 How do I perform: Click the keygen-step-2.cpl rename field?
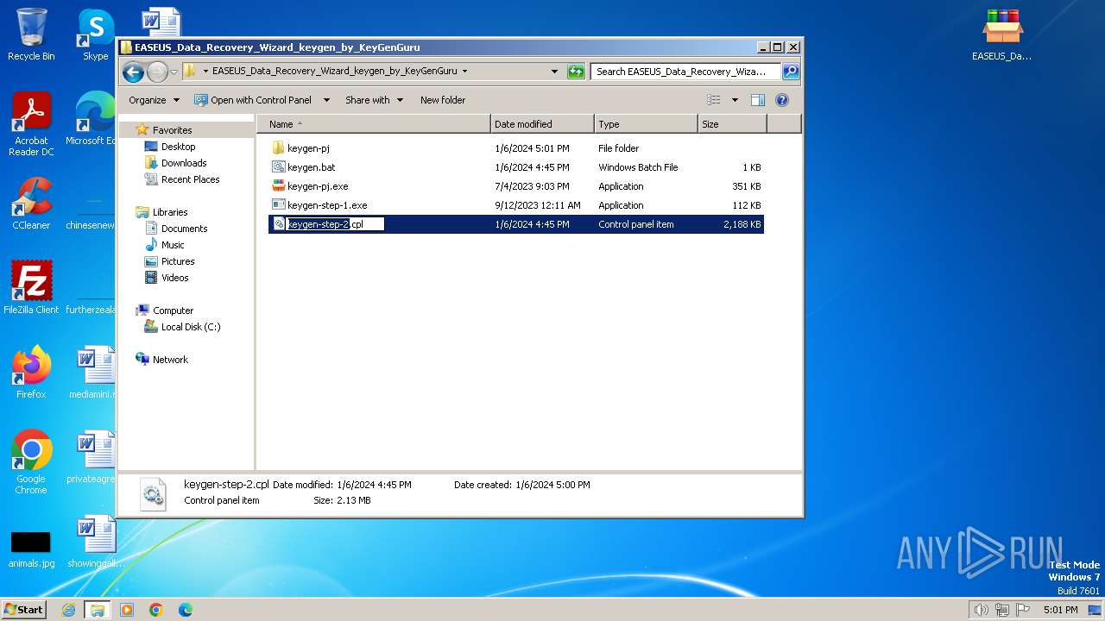coord(335,224)
